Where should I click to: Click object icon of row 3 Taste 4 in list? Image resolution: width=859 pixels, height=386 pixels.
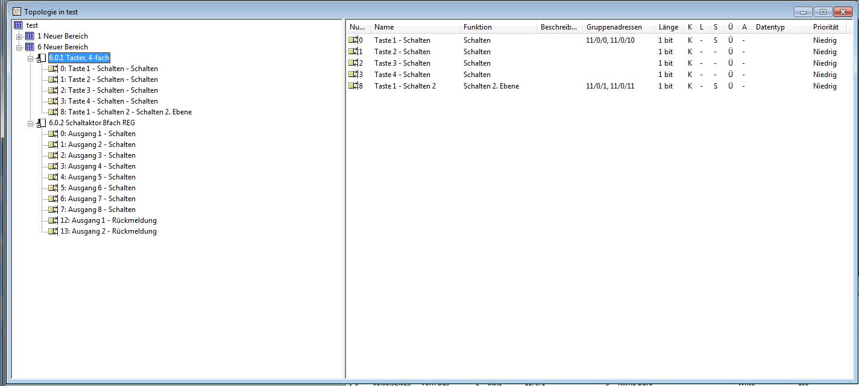click(x=353, y=75)
